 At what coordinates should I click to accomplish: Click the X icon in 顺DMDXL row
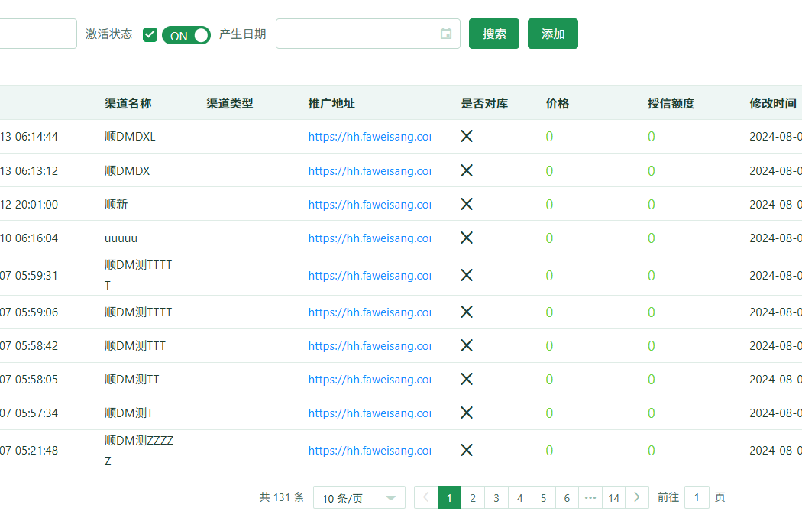(467, 136)
